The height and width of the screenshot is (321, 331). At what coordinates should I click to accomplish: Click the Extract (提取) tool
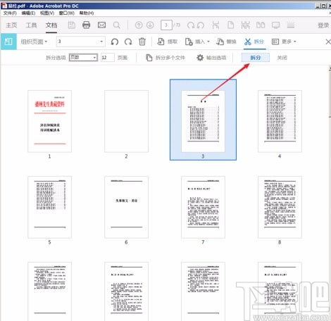point(167,42)
